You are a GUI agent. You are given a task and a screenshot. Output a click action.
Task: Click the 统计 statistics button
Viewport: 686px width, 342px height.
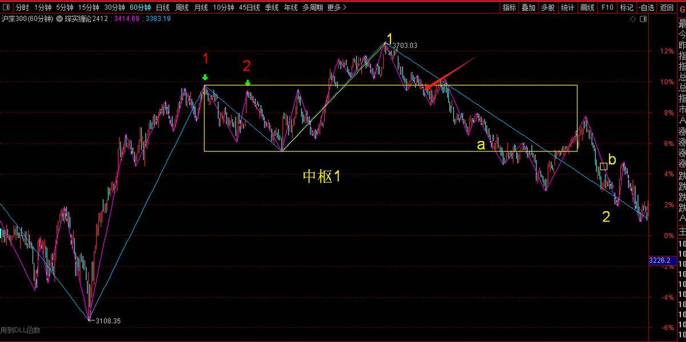click(567, 7)
